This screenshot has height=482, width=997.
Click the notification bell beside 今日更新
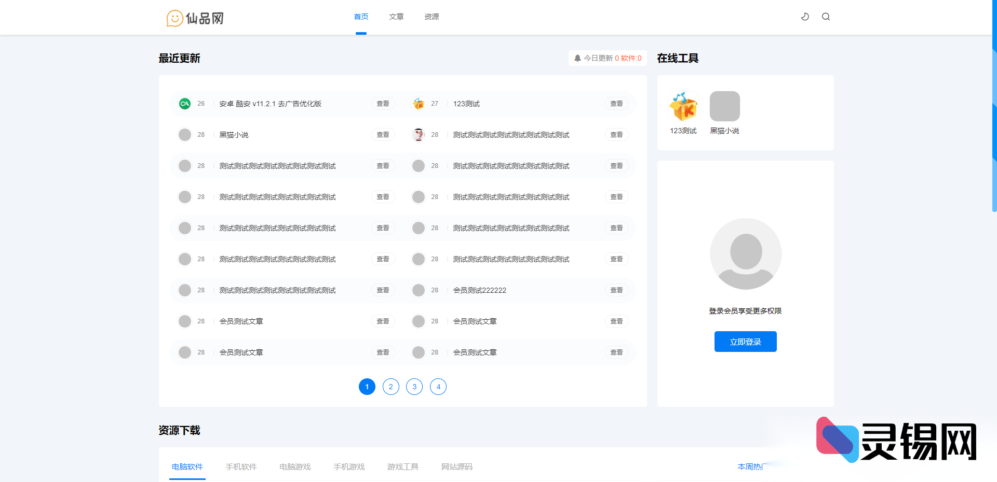[x=577, y=58]
